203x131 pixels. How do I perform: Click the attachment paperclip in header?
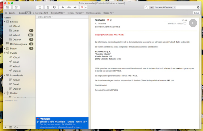tap(111, 20)
